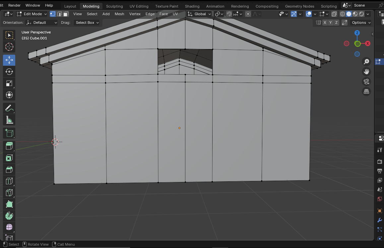Viewport: 384px width, 248px height.
Task: Toggle the camera view icon
Action: [x=366, y=82]
